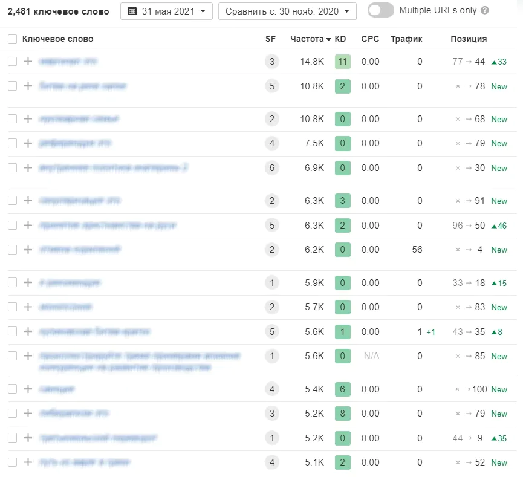Viewport: 523px width, 477px height.
Task: Open the Сравнить с: 30 нояб. 2020 dropdown
Action: tap(287, 11)
